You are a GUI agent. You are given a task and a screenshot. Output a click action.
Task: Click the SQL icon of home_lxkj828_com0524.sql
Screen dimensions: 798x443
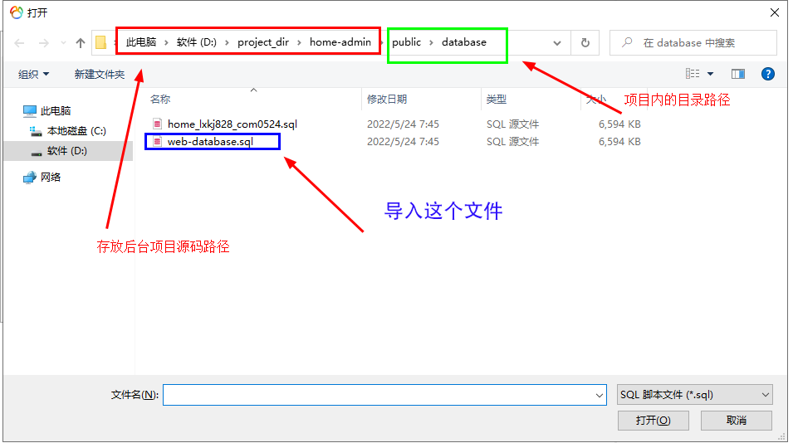pyautogui.click(x=158, y=124)
